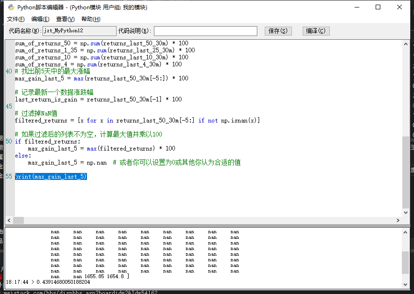Click 'max_gain_last_5 = max(filtered_returns) * 100' line
Screen dimensions: 414x294
coord(102,148)
